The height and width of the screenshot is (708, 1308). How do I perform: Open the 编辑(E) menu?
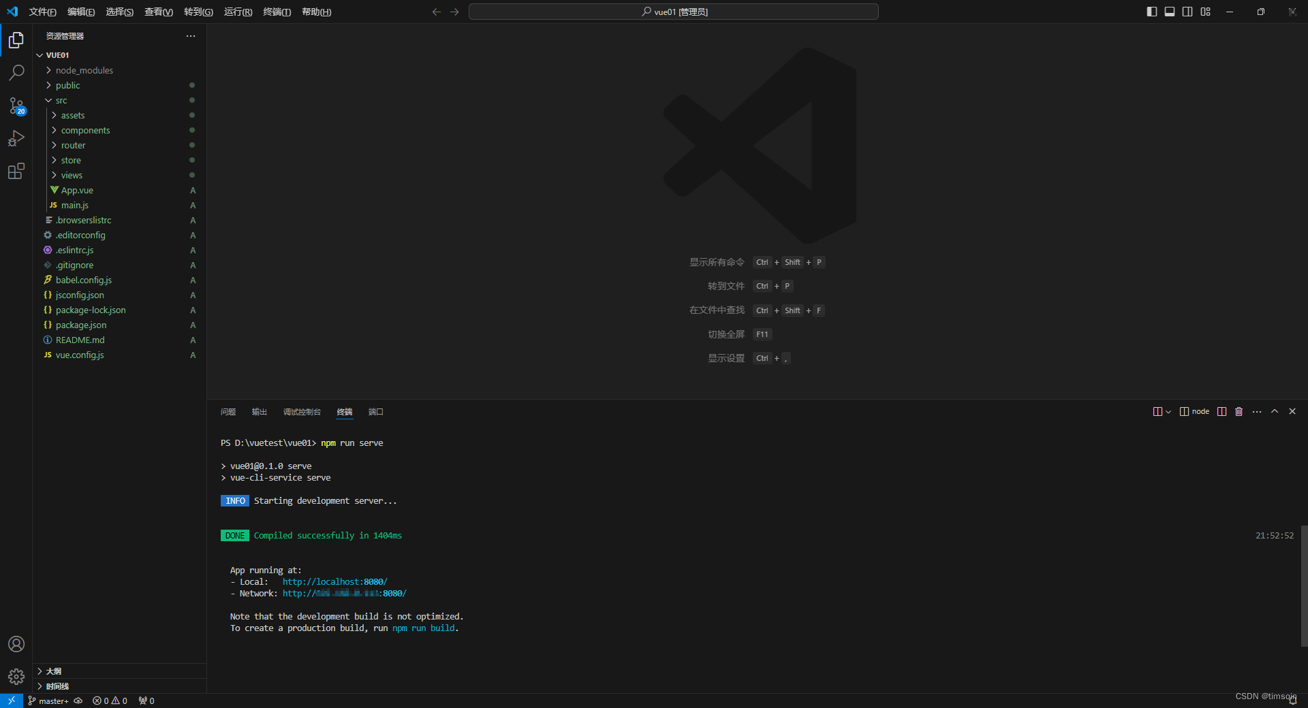[x=81, y=12]
